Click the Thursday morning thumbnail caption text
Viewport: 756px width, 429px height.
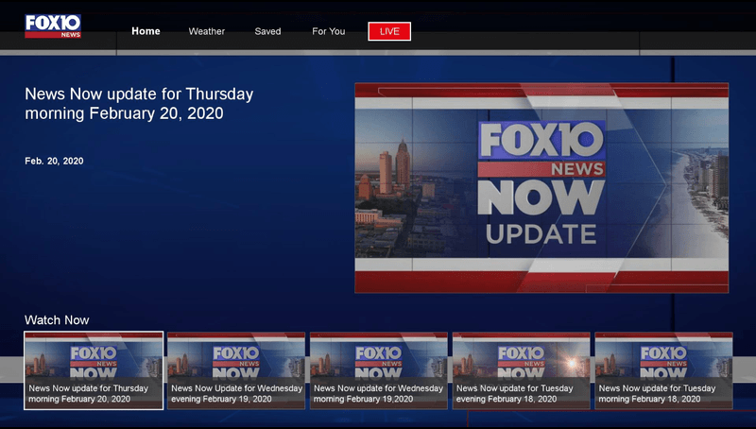pos(89,394)
